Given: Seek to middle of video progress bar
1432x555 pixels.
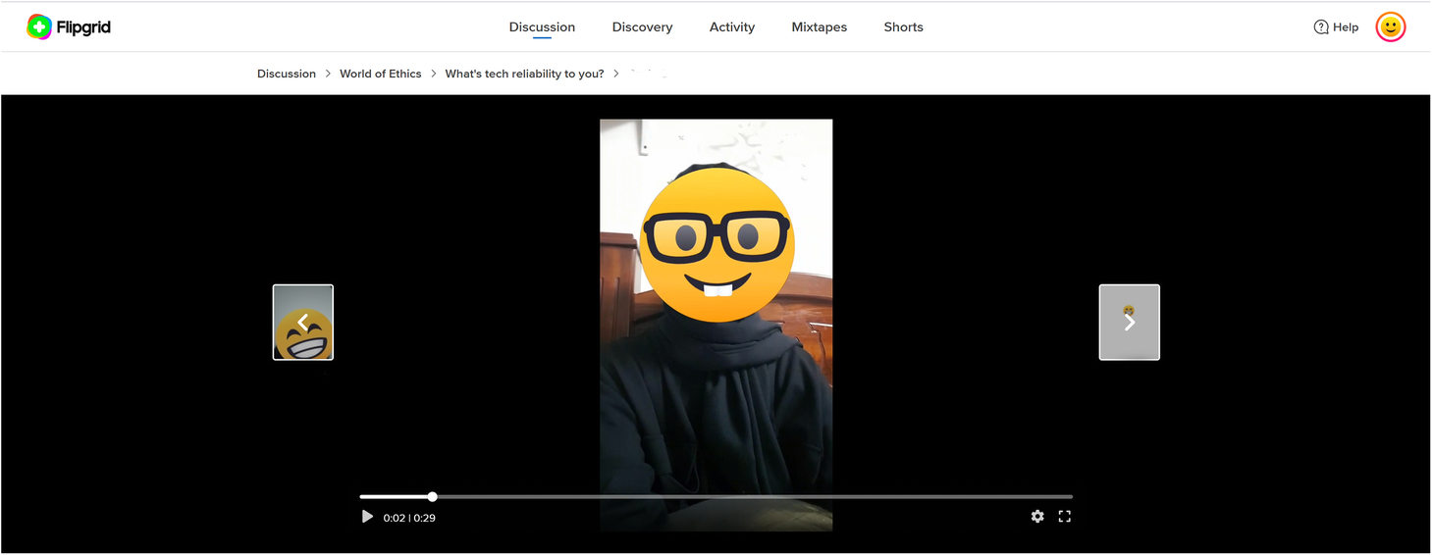Looking at the screenshot, I should [716, 497].
